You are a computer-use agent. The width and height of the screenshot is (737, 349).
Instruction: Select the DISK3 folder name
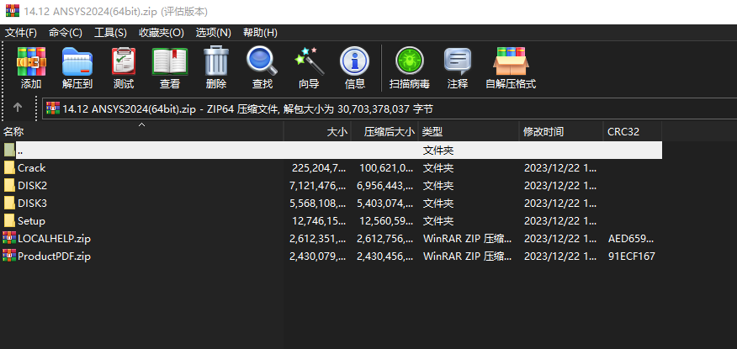pos(33,203)
